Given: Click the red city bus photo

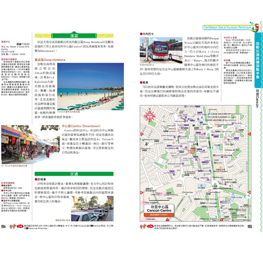Looking at the screenshot, I should click(161, 50).
